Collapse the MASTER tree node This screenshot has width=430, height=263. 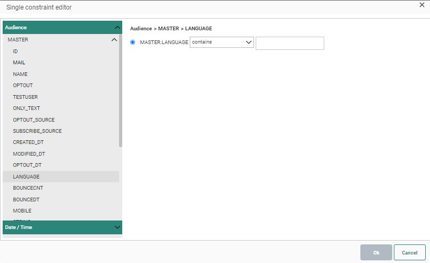114,40
